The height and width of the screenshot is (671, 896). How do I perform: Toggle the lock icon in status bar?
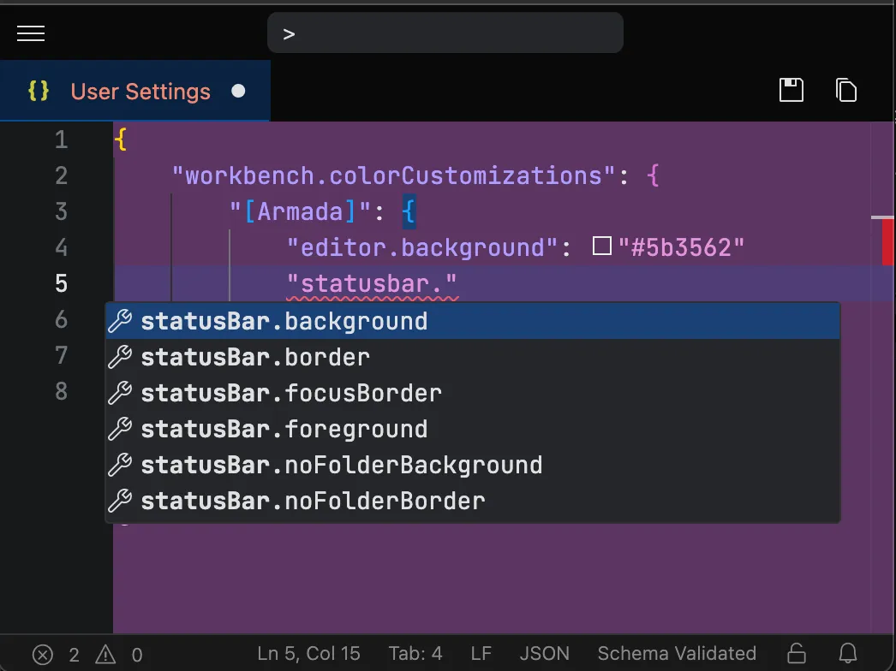pos(796,654)
